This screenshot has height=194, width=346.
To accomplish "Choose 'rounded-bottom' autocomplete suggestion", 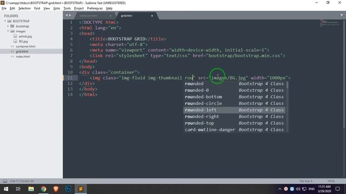I will [x=234, y=97].
